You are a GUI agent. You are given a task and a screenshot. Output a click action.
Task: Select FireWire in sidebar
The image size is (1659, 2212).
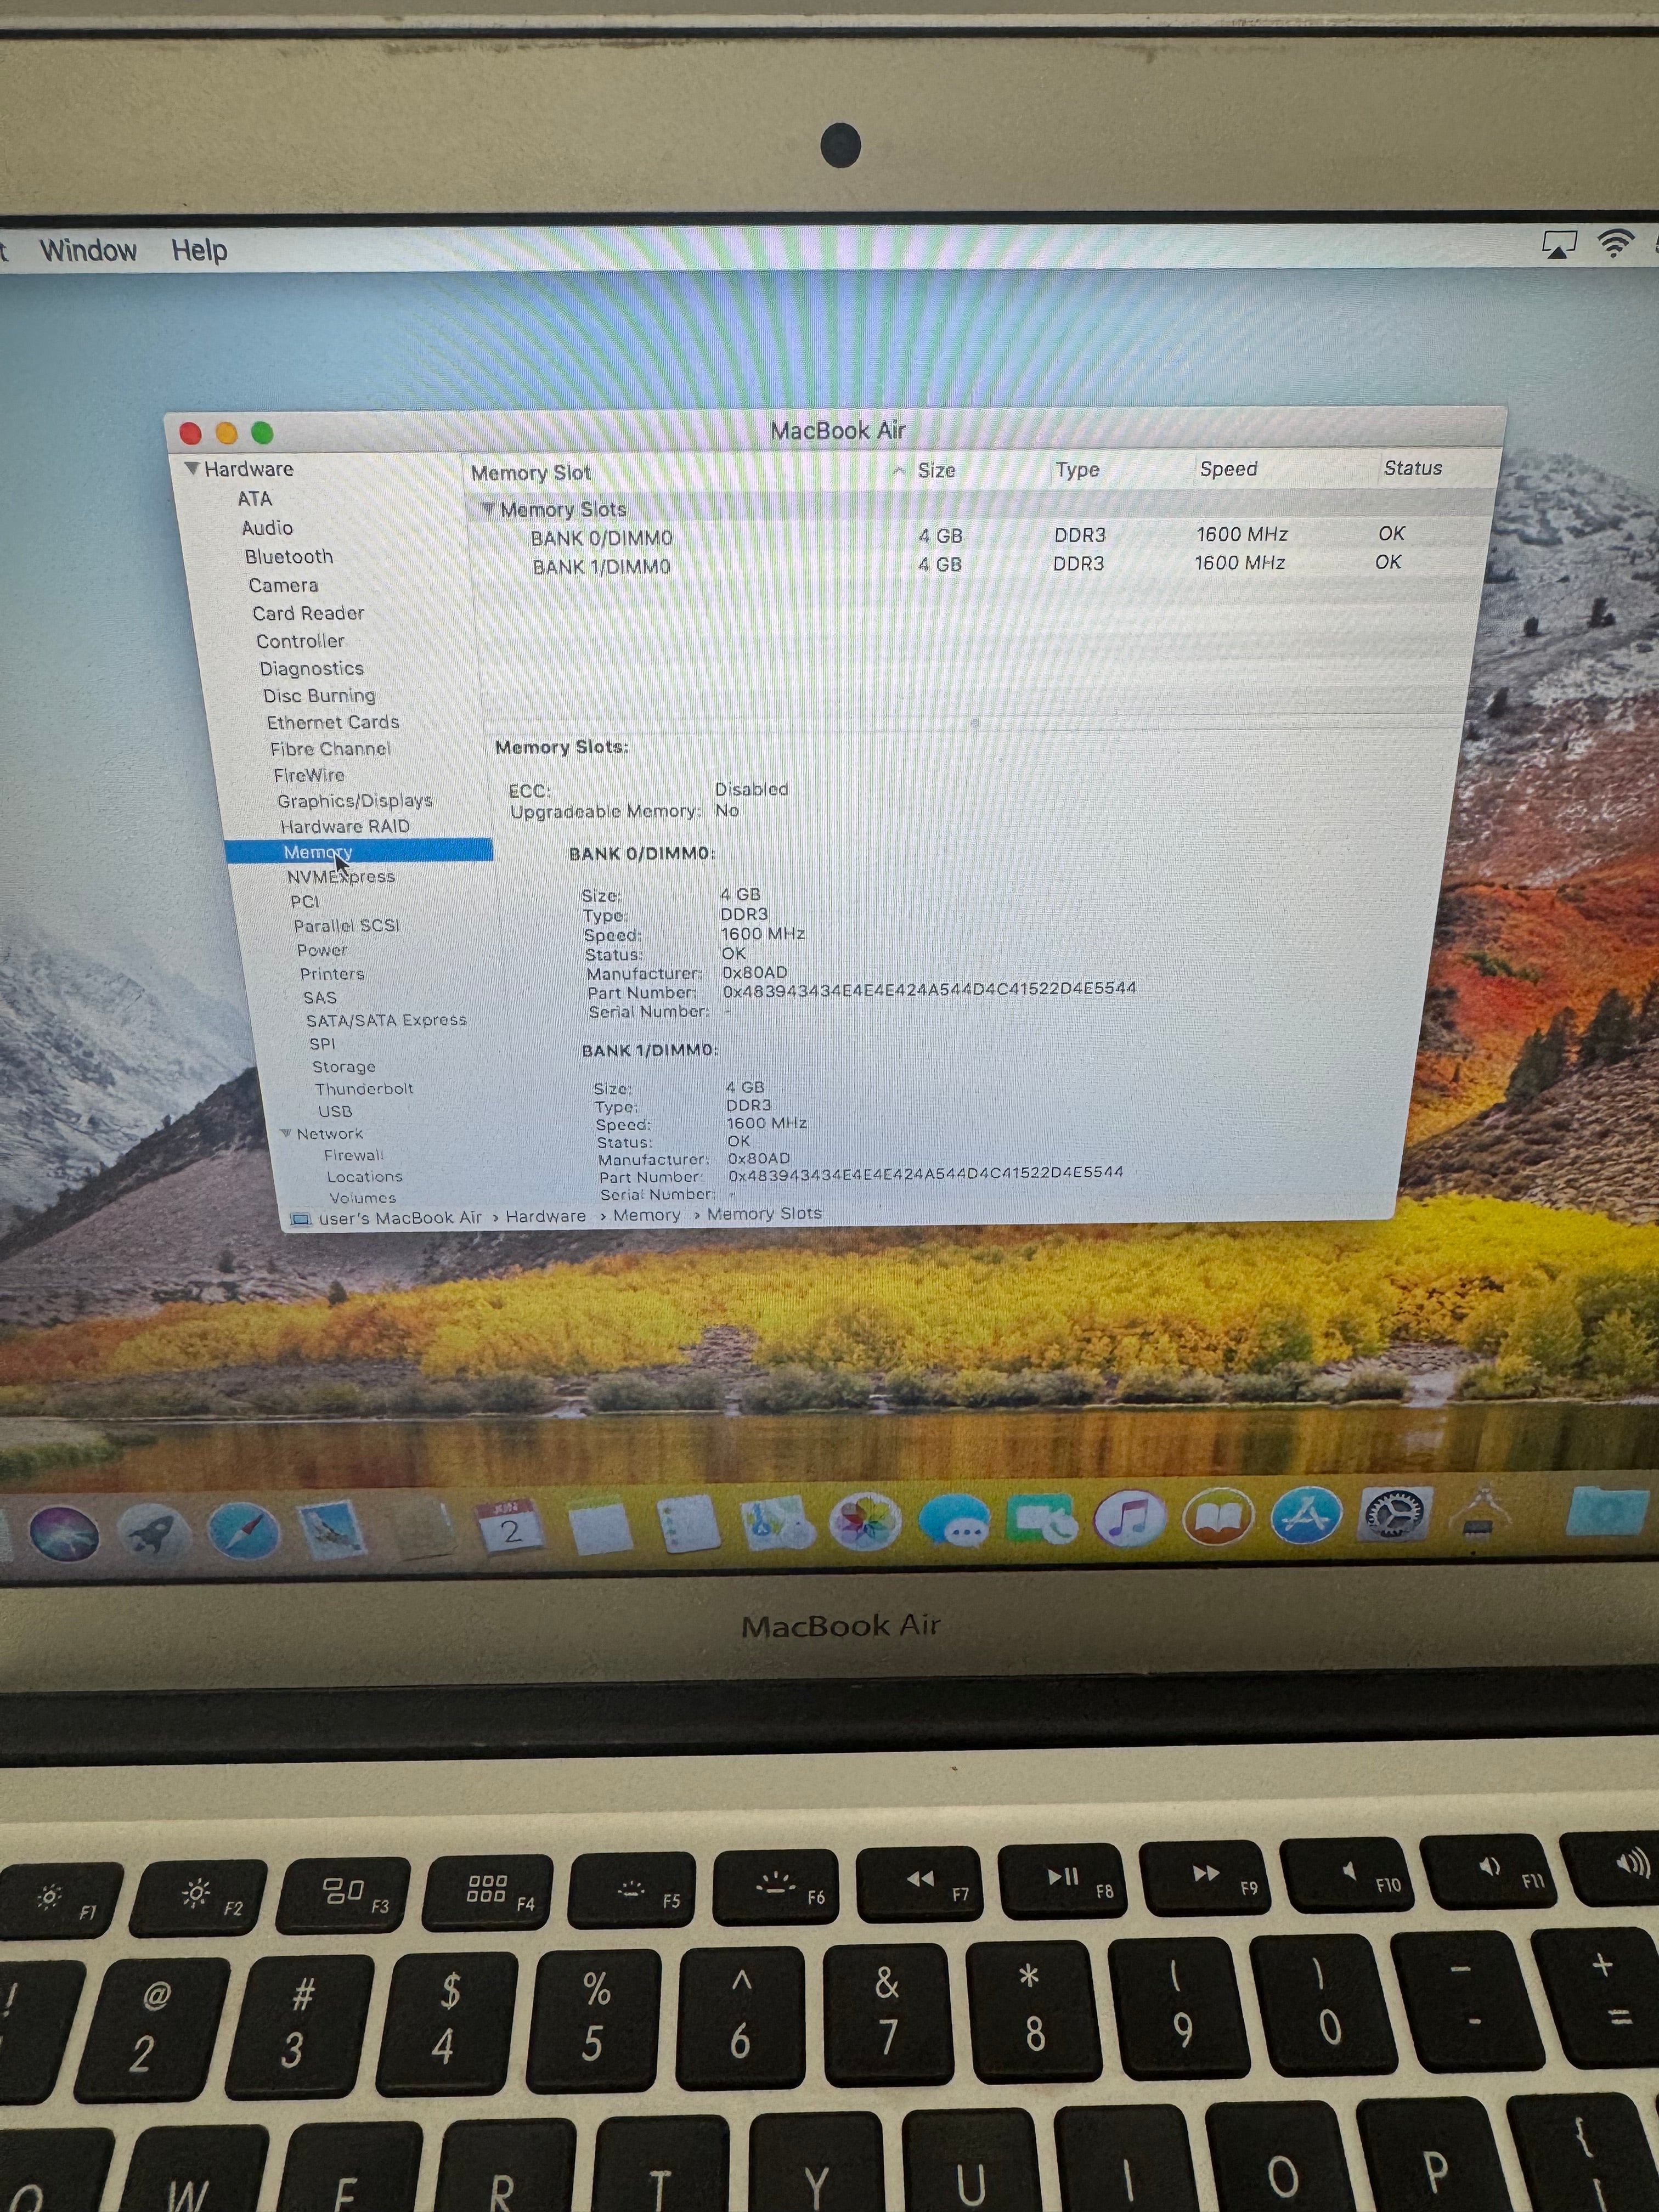309,775
